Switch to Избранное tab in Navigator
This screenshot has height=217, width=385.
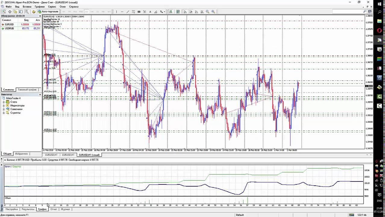(21, 154)
